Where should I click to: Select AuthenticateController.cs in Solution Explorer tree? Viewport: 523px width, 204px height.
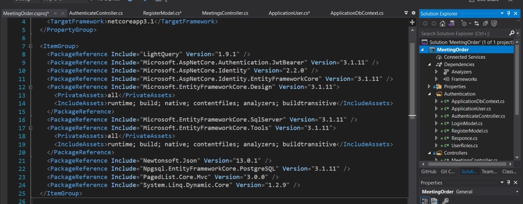[x=478, y=116]
